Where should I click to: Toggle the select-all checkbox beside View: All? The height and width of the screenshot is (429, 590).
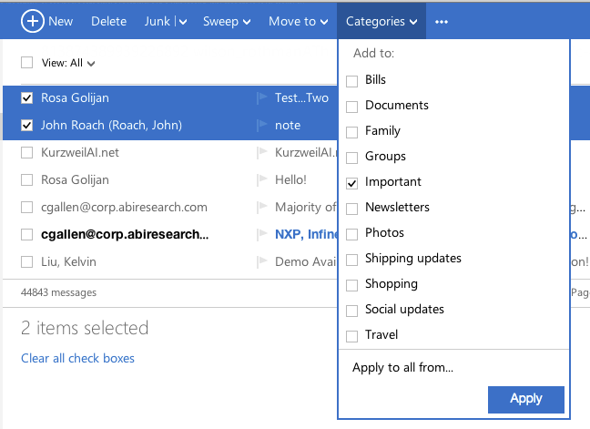(26, 63)
